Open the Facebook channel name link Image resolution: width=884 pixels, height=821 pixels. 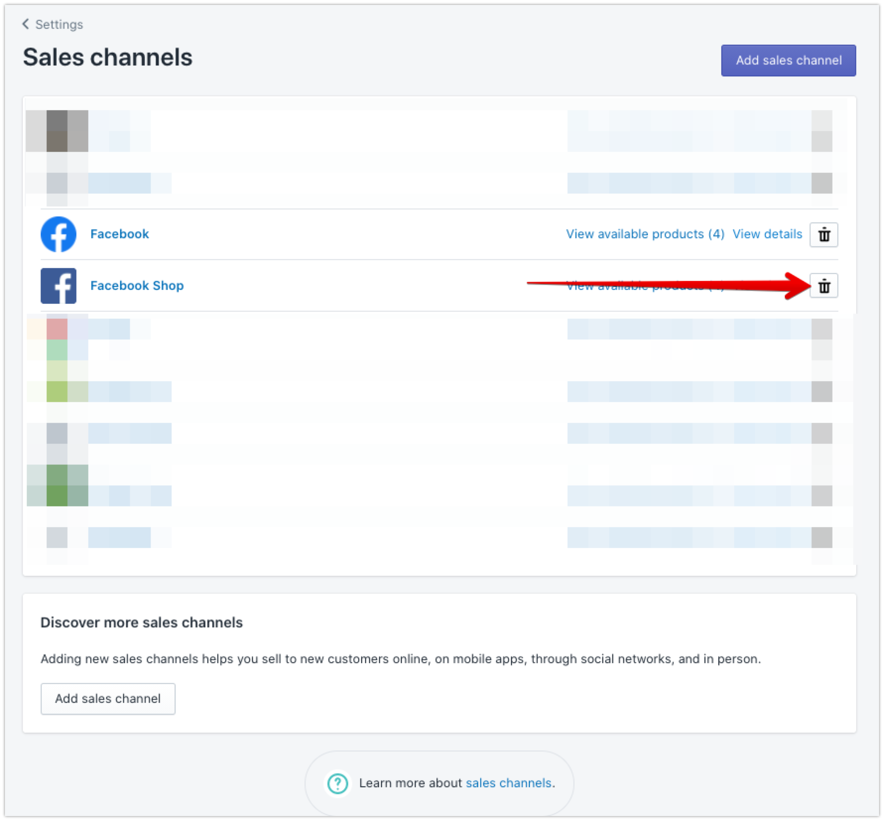(x=120, y=234)
